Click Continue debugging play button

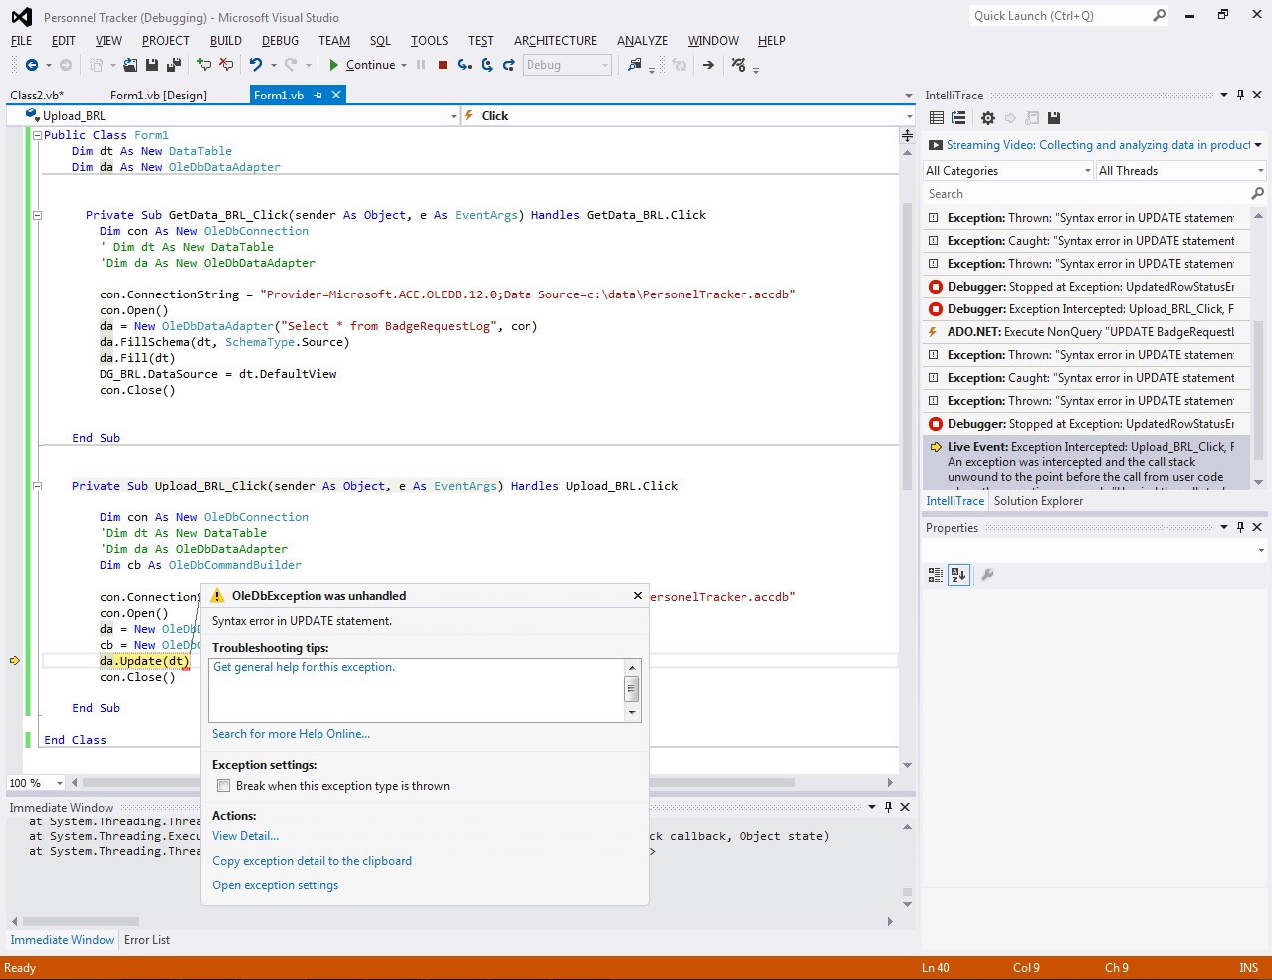point(334,65)
